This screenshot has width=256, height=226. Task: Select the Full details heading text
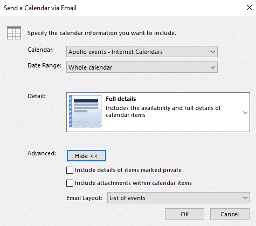(x=121, y=99)
